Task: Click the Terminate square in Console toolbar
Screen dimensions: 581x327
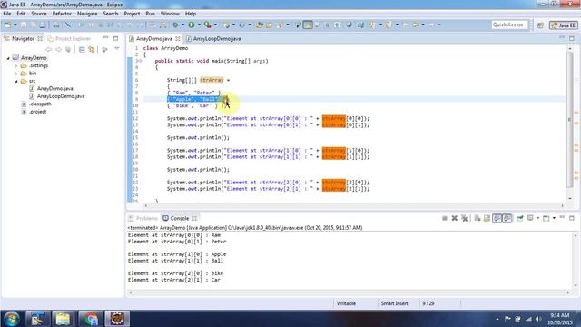Action: (445, 218)
